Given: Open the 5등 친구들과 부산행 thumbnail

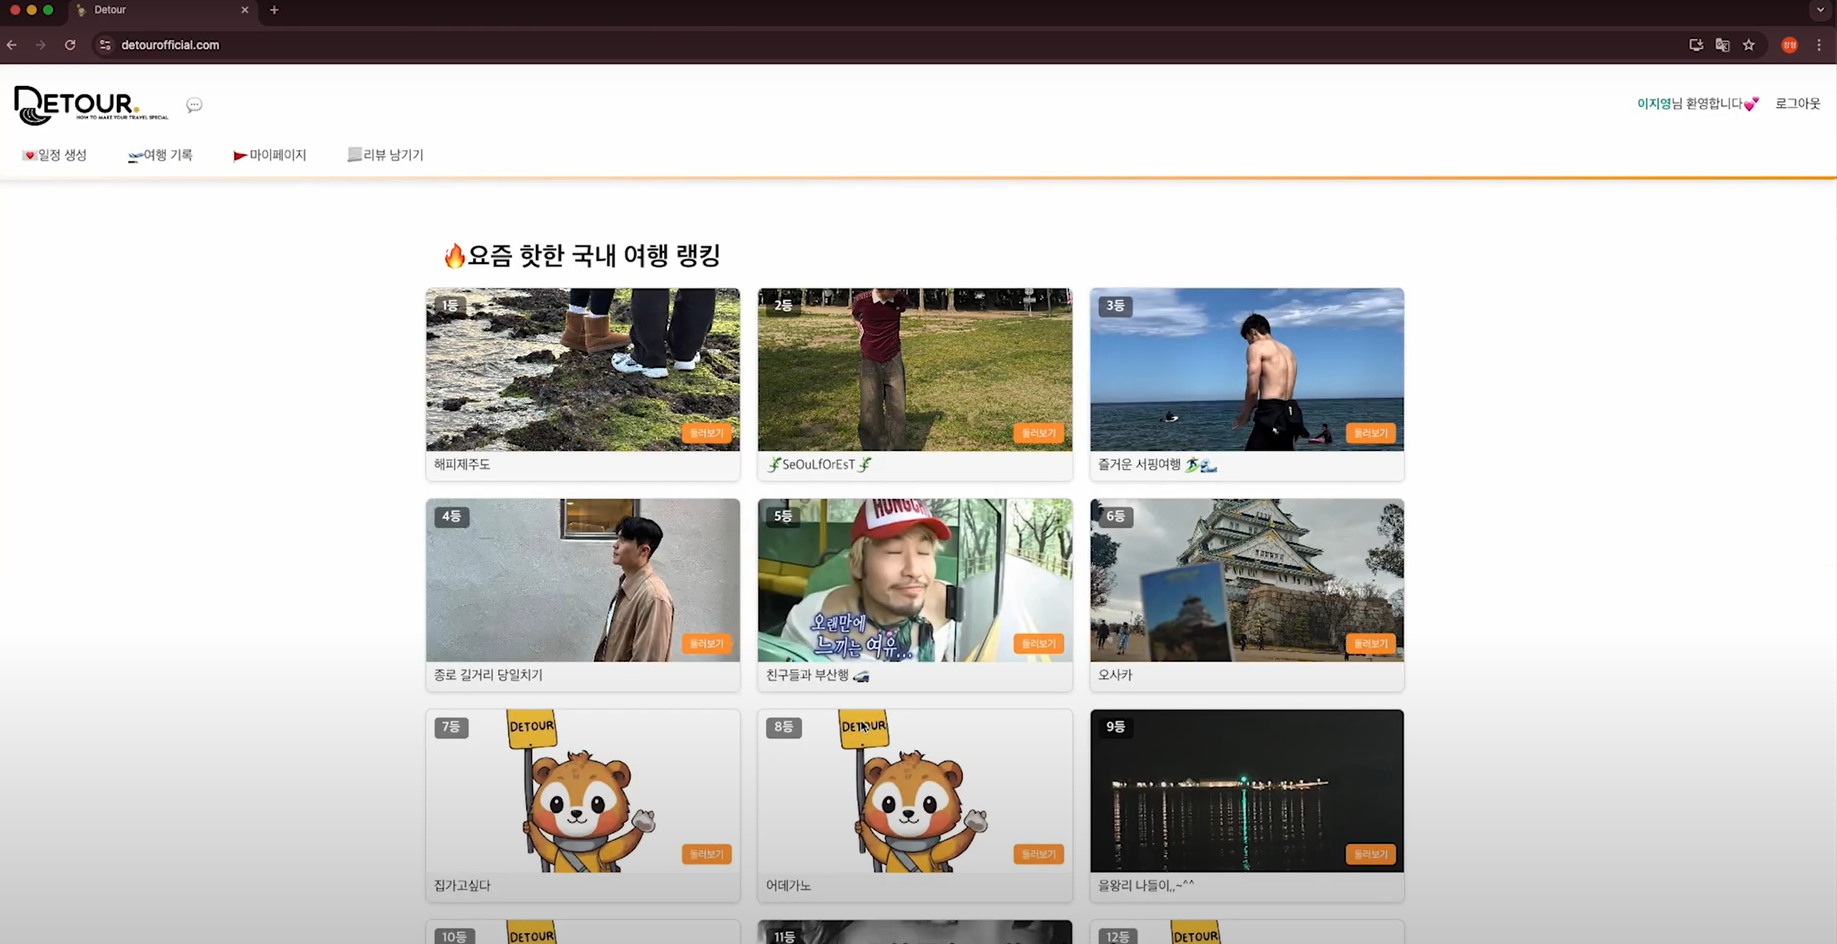Looking at the screenshot, I should [x=914, y=579].
